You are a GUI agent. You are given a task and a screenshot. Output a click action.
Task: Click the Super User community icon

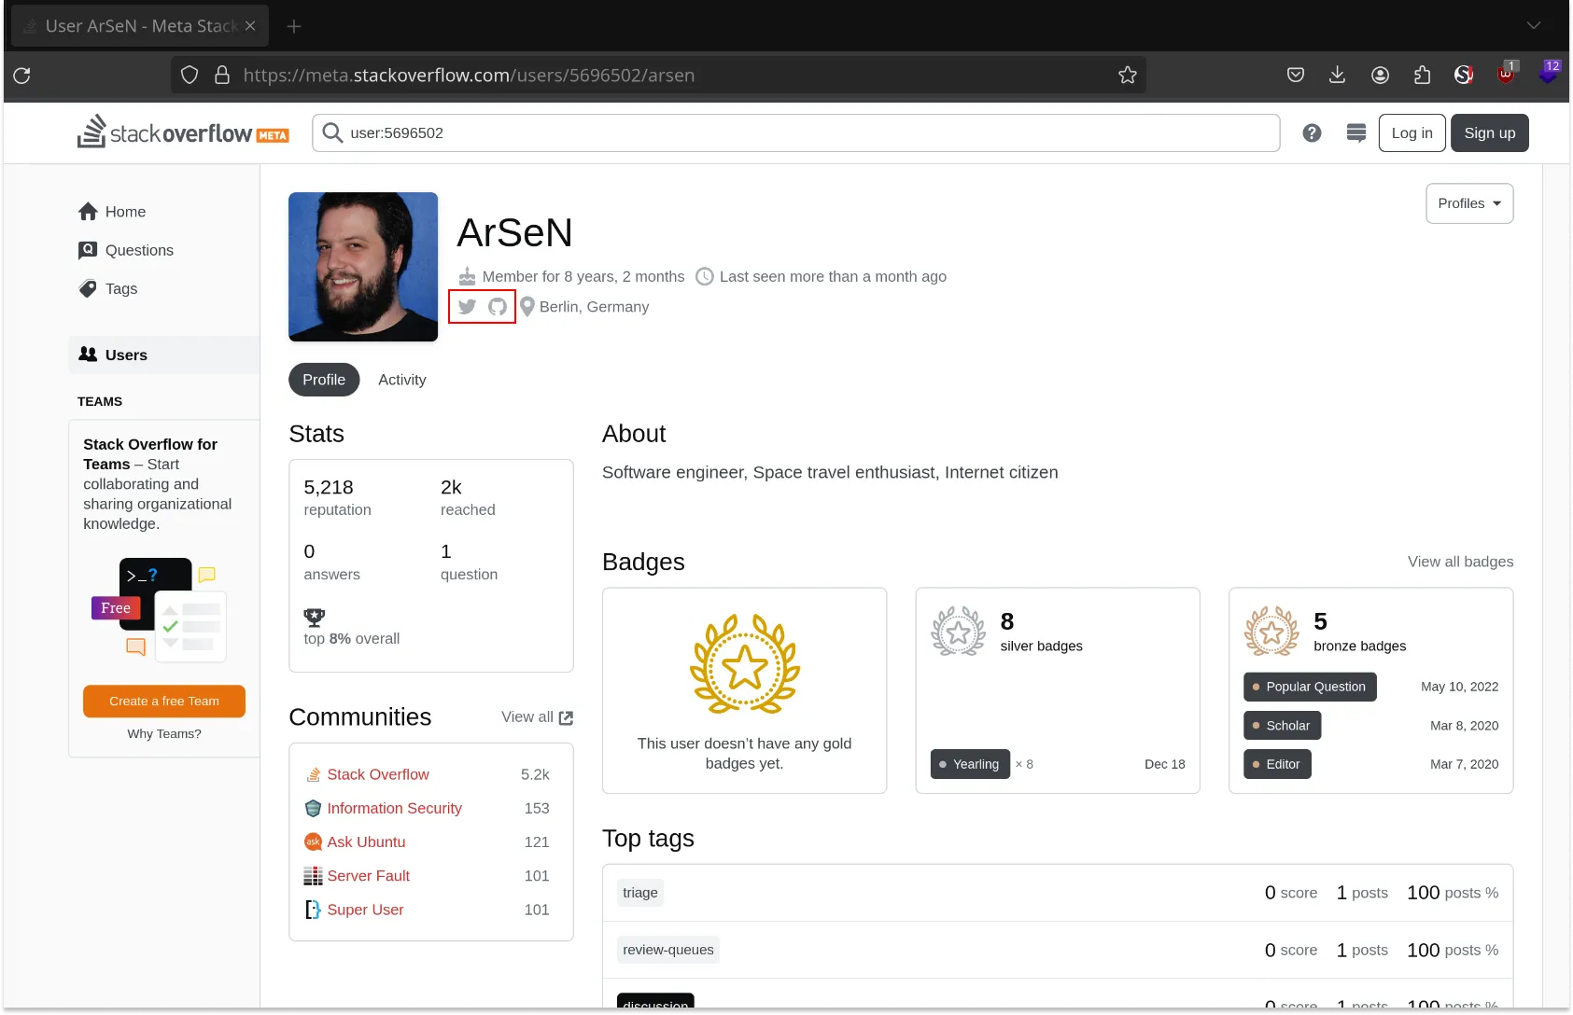pyautogui.click(x=314, y=910)
